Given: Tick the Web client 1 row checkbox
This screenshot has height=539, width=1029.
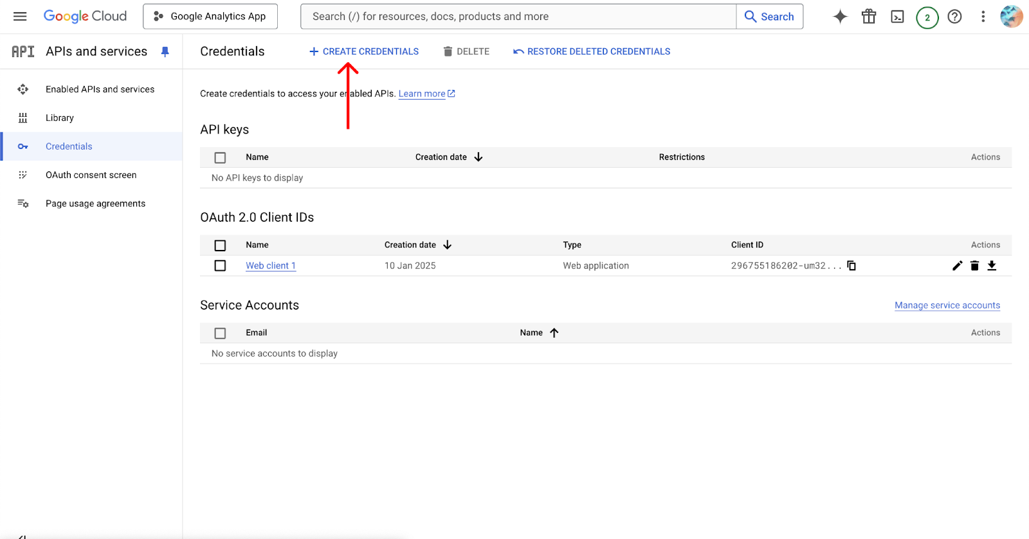Looking at the screenshot, I should (x=220, y=265).
